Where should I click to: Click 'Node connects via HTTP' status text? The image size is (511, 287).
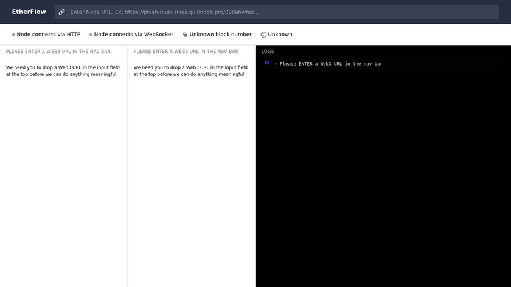(x=49, y=35)
